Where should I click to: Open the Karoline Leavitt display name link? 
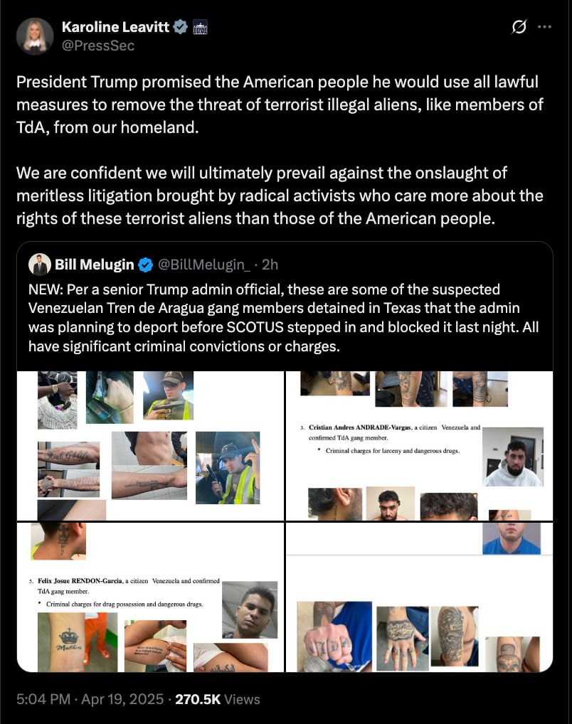(115, 27)
